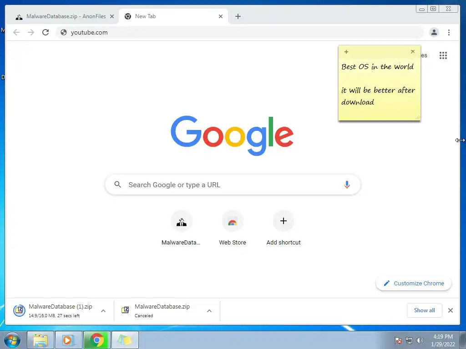
Task: Click the canceled MalwareDatabase.zip file icon
Action: pos(125,310)
